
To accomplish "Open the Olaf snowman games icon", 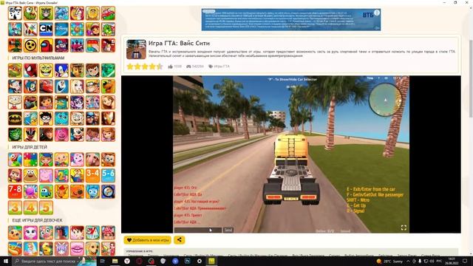I will [x=61, y=86].
